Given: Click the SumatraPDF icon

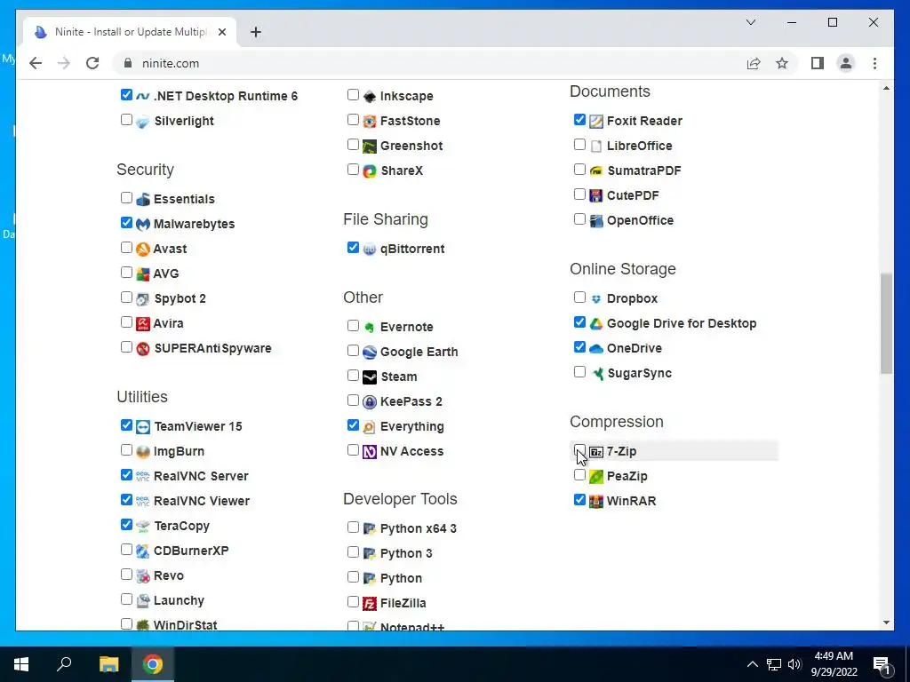Looking at the screenshot, I should coord(596,171).
